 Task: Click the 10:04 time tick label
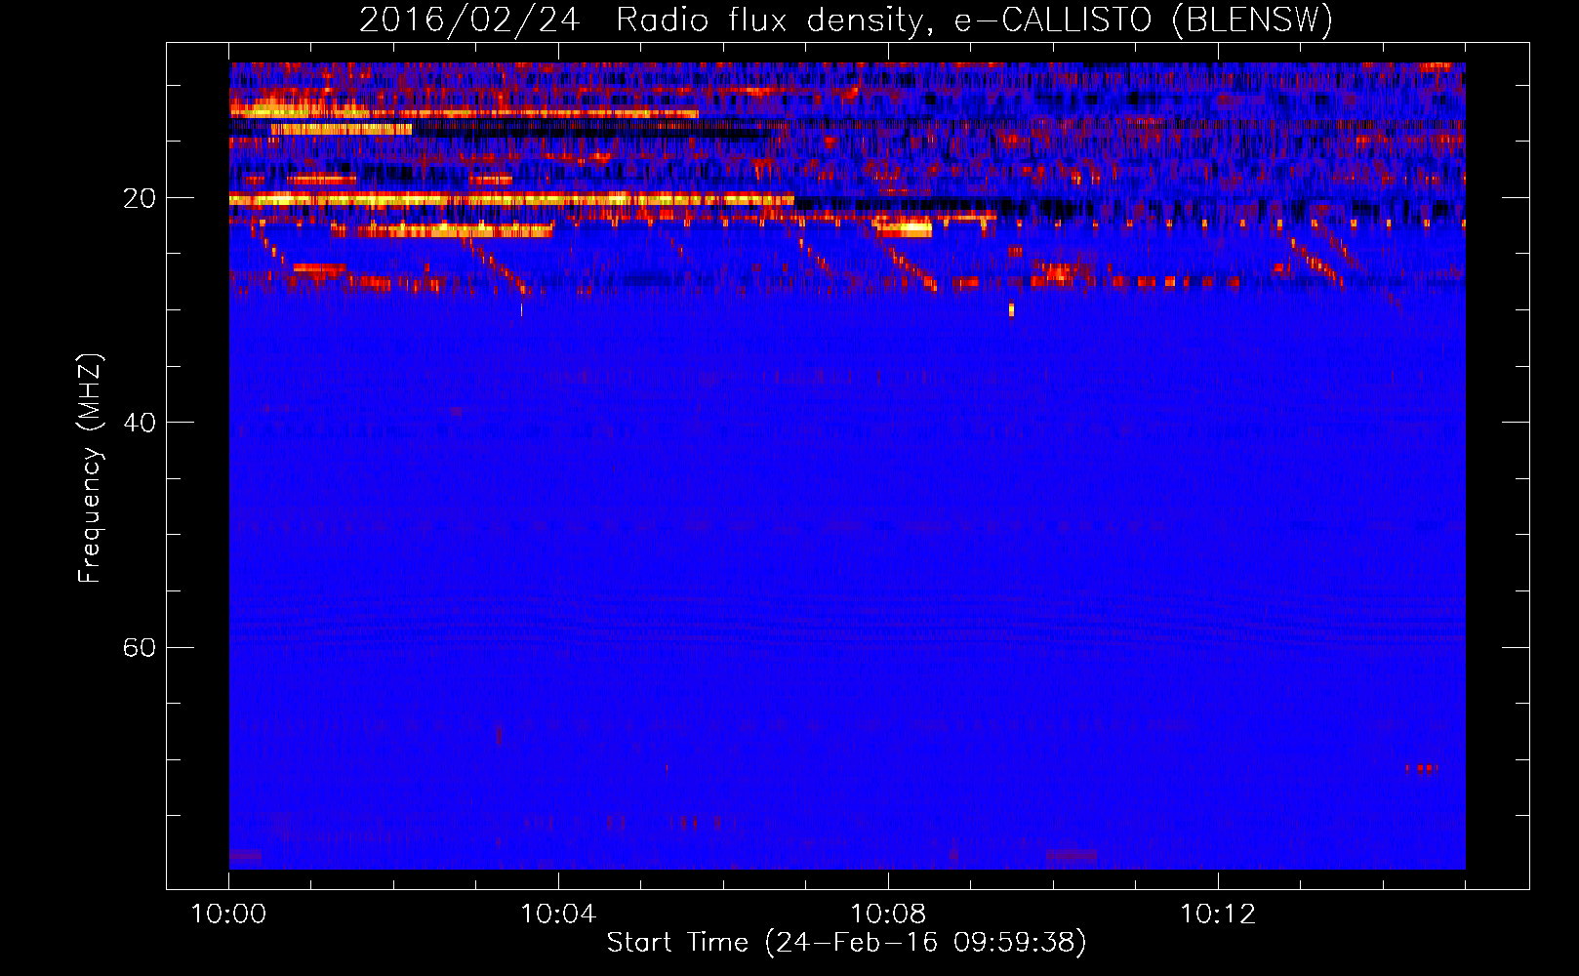point(558,915)
